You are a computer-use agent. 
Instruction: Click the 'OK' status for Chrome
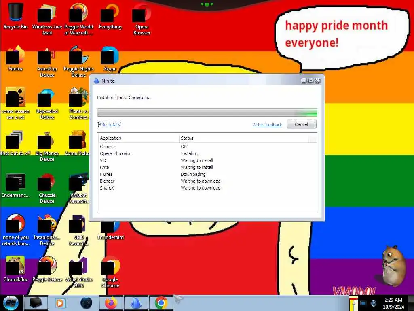[184, 147]
